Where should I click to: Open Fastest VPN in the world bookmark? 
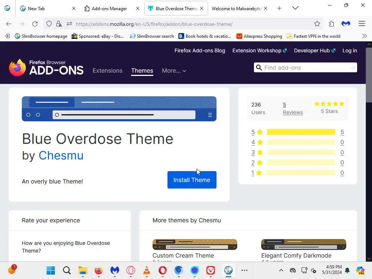[314, 36]
